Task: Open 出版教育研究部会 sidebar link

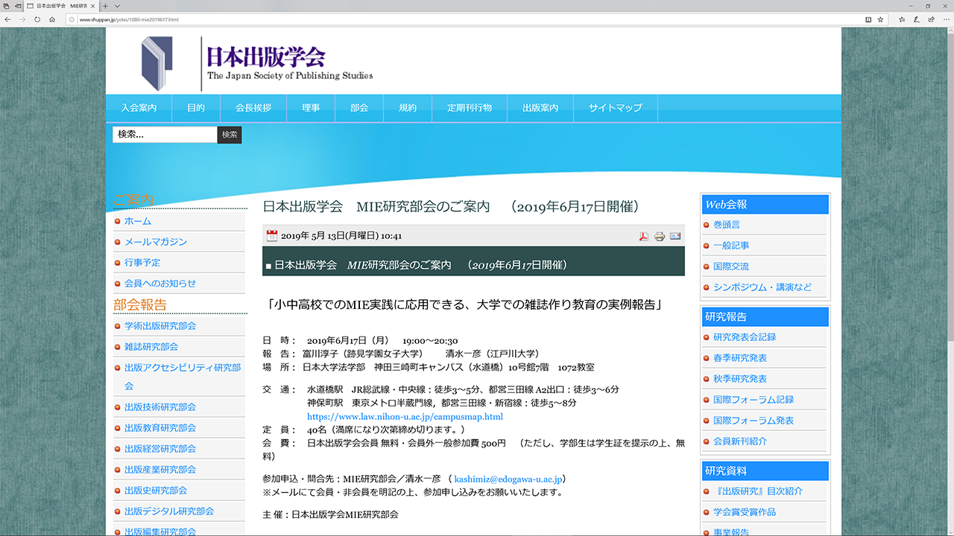Action: click(160, 428)
